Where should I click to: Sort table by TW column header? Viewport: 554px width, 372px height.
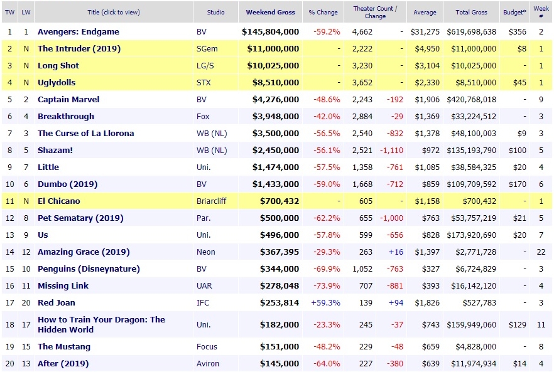coord(9,13)
